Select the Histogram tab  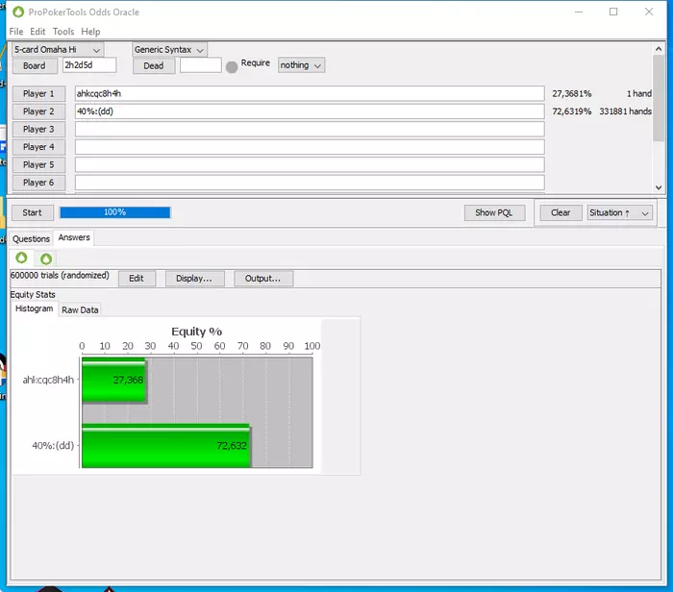[x=34, y=308]
